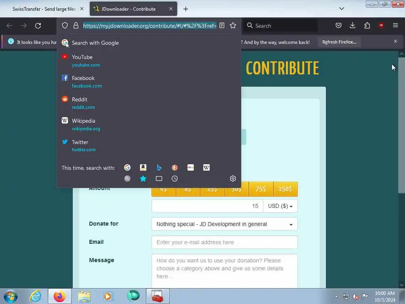Select the Wikipedia suggestion
Image resolution: width=405 pixels, height=304 pixels.
(x=149, y=125)
